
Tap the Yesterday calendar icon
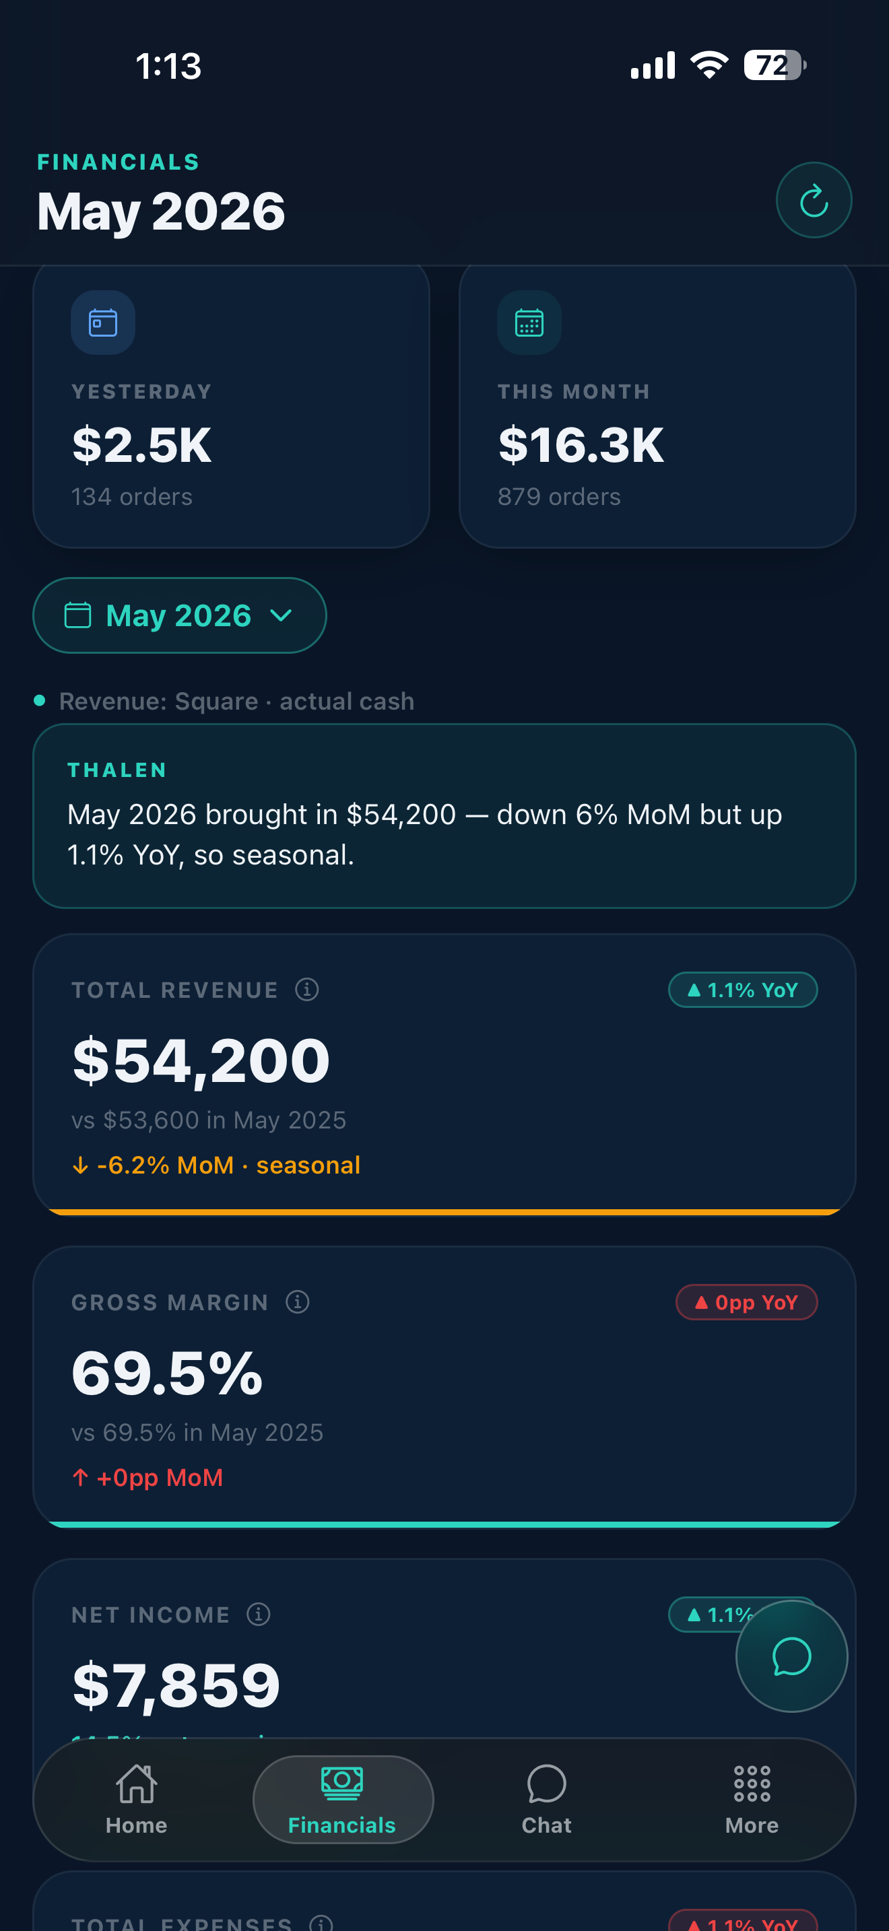click(104, 323)
